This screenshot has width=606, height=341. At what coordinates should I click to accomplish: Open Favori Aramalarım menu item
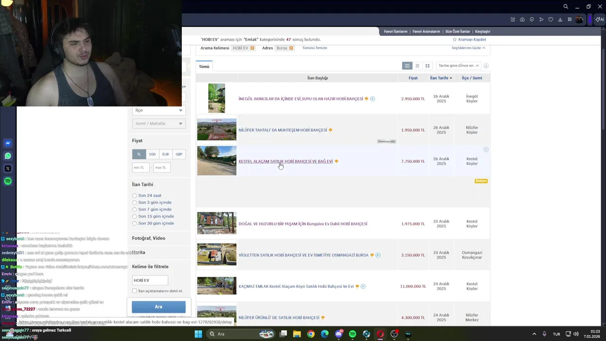426,32
